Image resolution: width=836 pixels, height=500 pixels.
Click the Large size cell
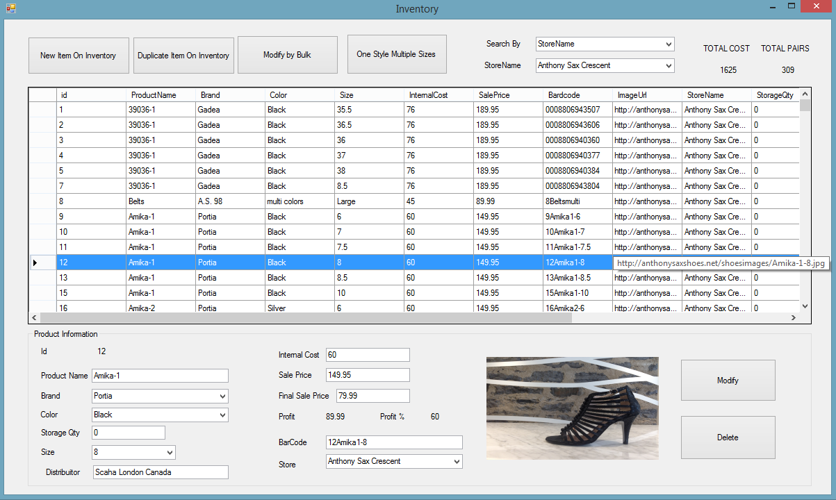tap(369, 201)
